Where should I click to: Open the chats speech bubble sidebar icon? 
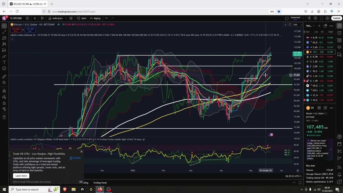pyautogui.click(x=339, y=55)
